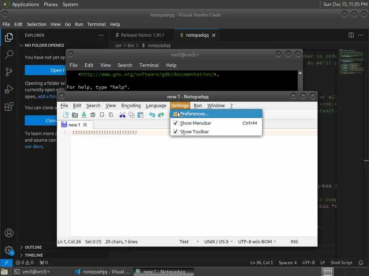Open the Window menu in Notepadqq

[x=216, y=106]
